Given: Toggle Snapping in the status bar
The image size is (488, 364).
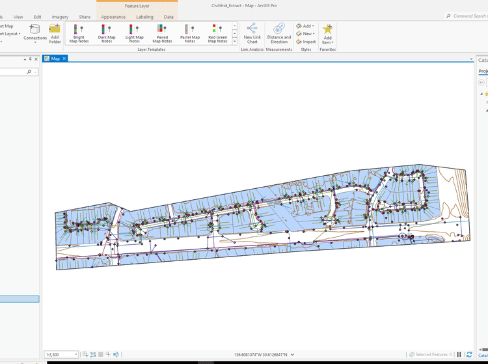Looking at the screenshot, I should [x=85, y=354].
